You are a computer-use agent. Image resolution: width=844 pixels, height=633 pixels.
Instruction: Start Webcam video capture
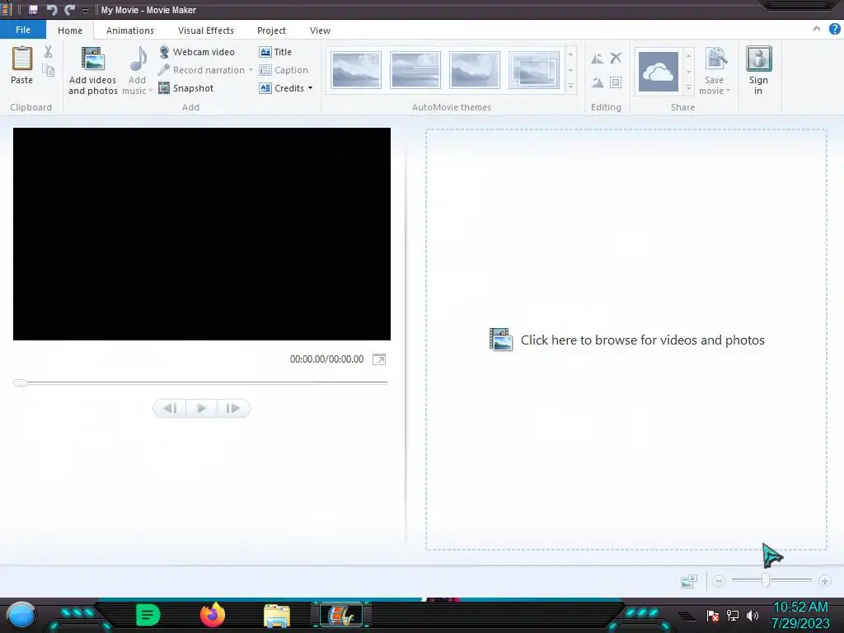(197, 52)
